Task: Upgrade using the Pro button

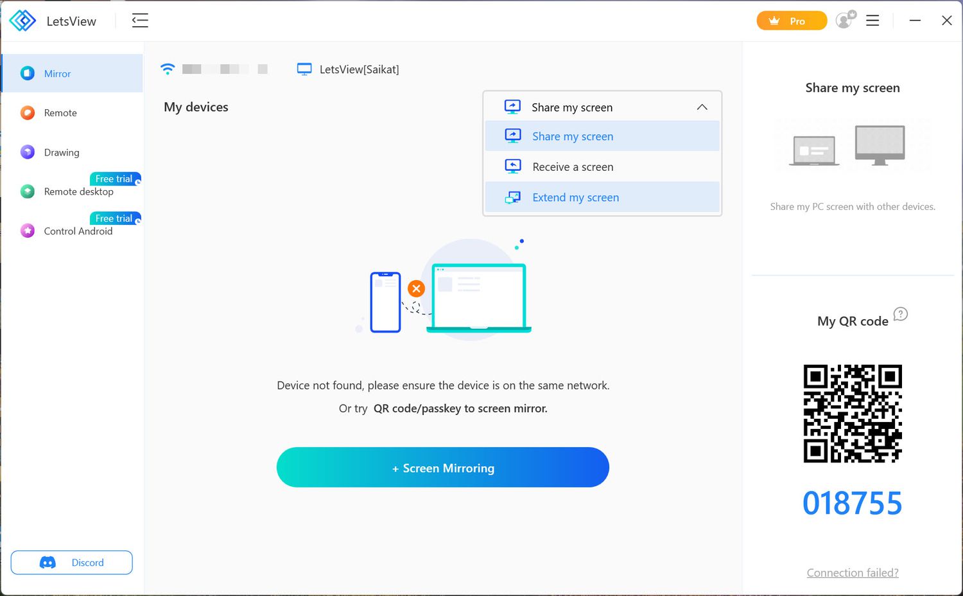Action: pyautogui.click(x=791, y=21)
